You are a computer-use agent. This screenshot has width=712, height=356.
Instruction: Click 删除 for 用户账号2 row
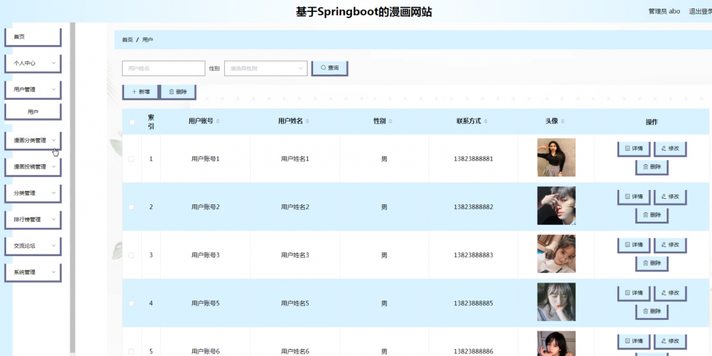[652, 215]
